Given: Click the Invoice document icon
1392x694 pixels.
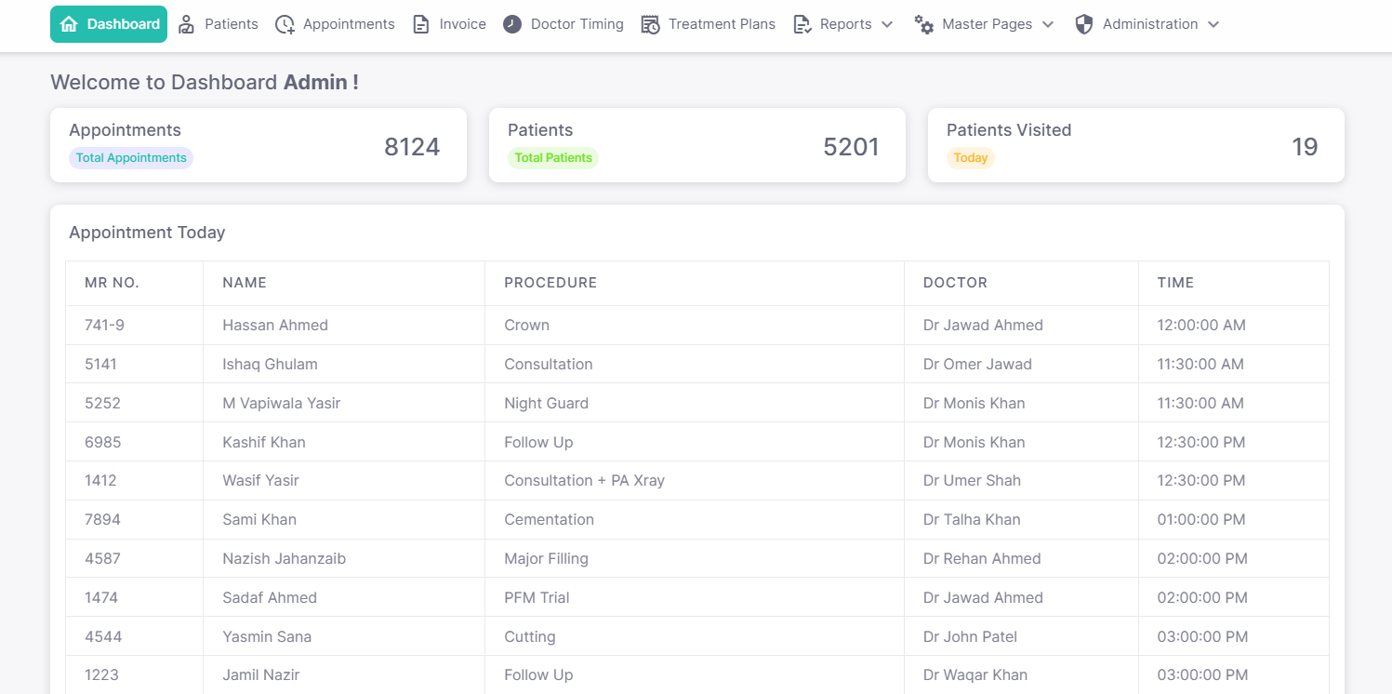Looking at the screenshot, I should [x=421, y=24].
